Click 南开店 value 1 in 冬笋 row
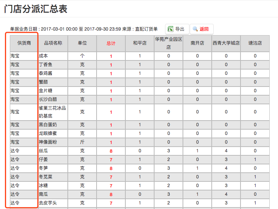 [197, 168]
